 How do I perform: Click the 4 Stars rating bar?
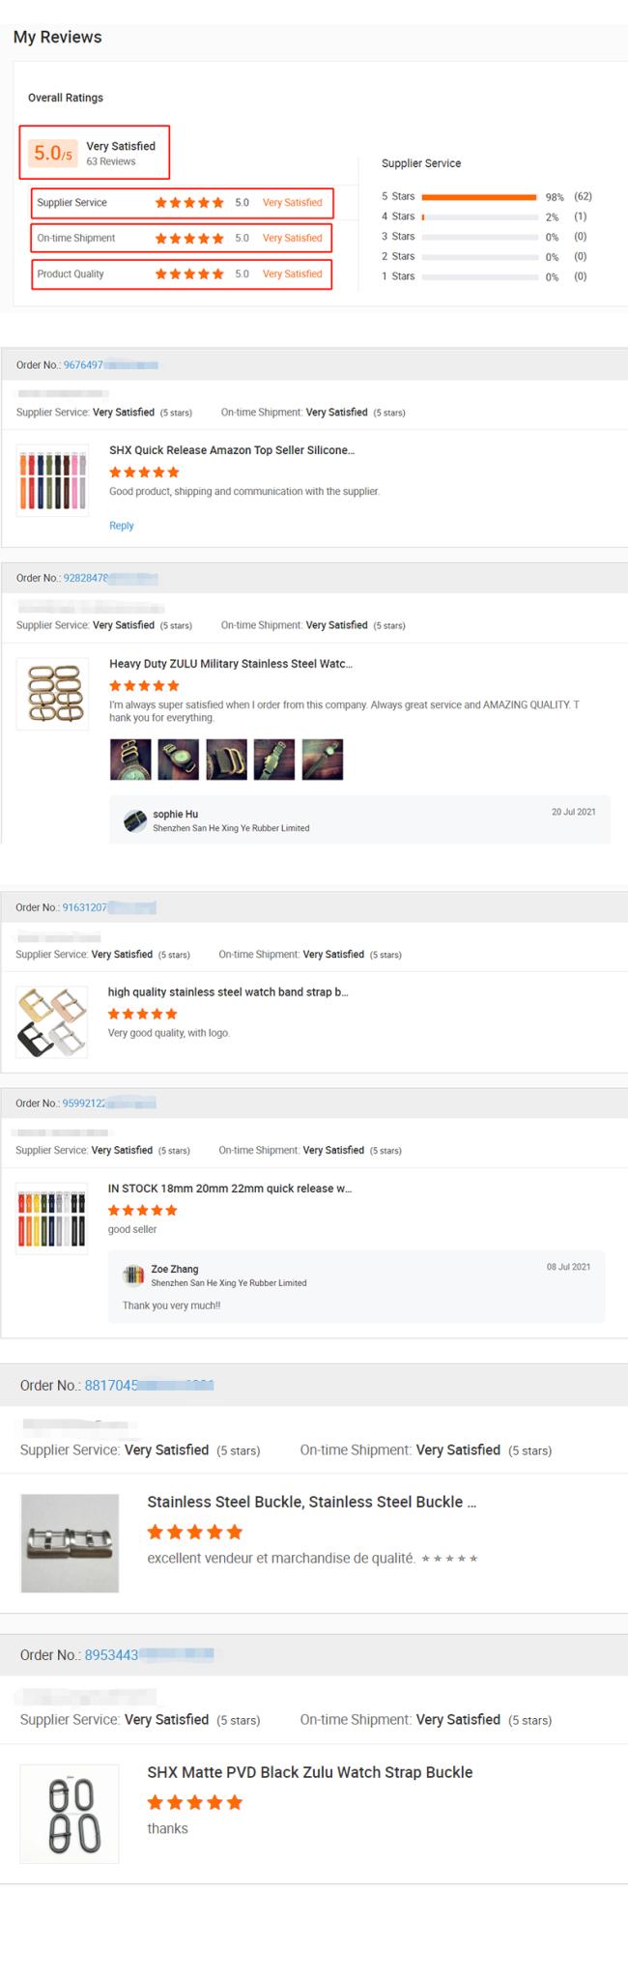pos(480,216)
